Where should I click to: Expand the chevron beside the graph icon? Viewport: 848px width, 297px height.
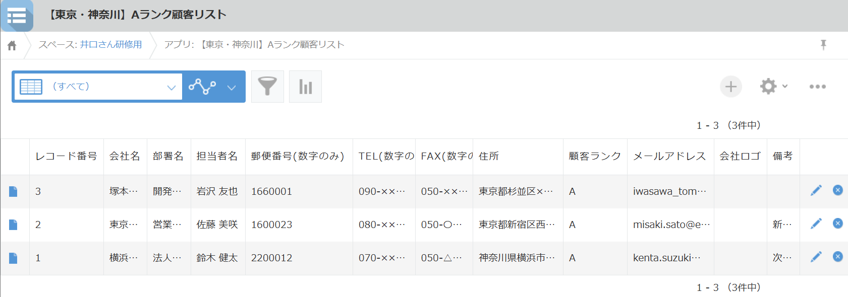(x=232, y=87)
